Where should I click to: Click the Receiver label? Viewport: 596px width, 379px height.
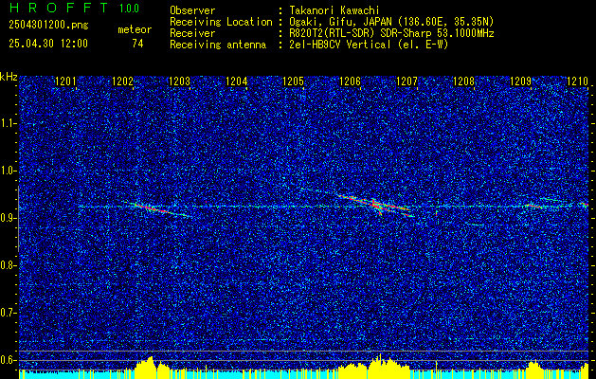coord(192,33)
